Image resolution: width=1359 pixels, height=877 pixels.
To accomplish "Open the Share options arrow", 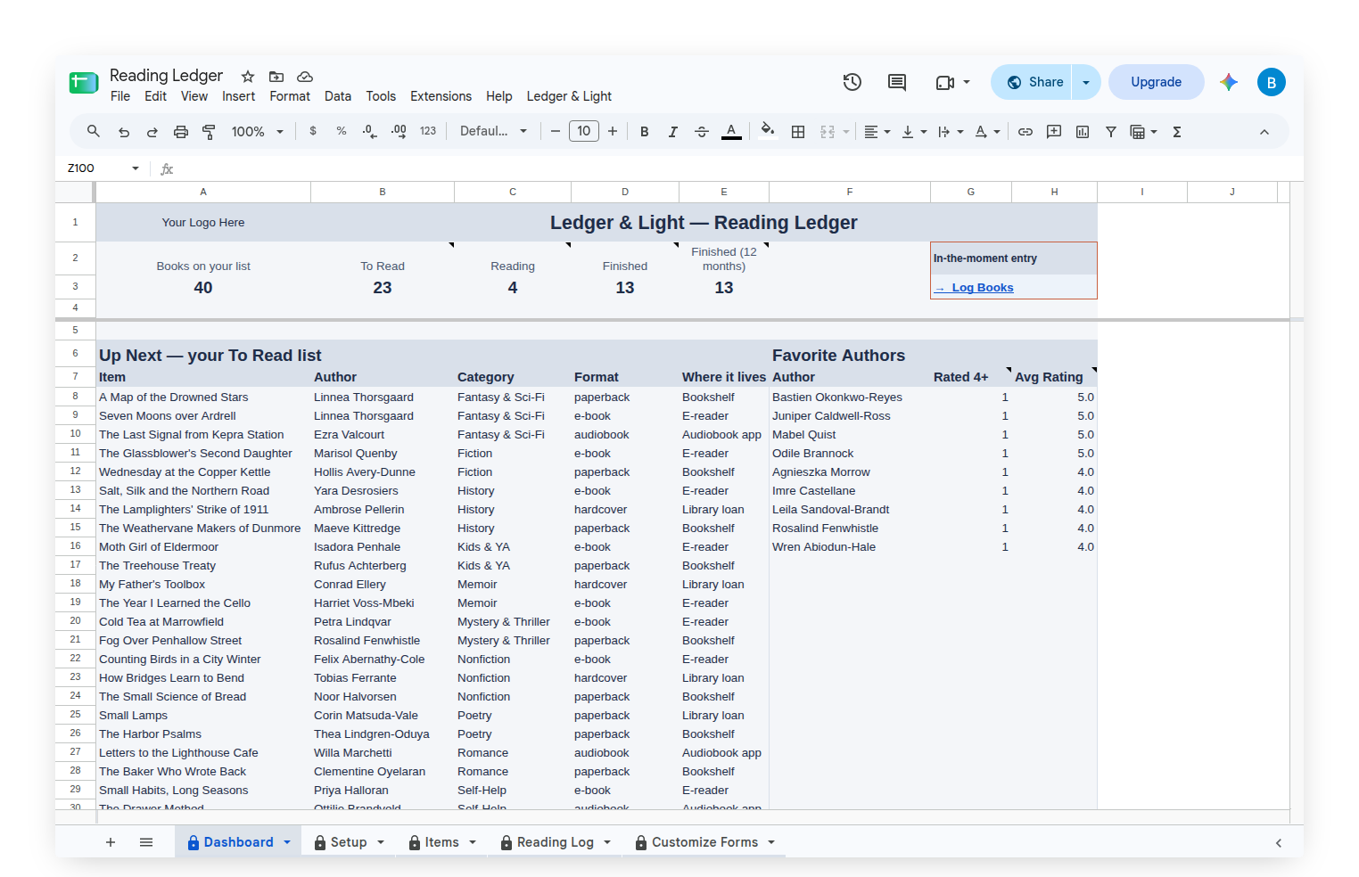I will click(x=1086, y=82).
